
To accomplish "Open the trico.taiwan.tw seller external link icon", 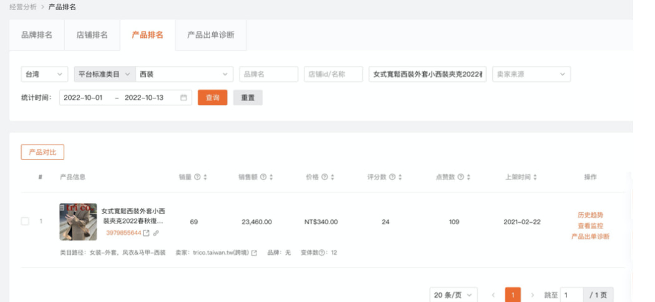I will pyautogui.click(x=254, y=253).
